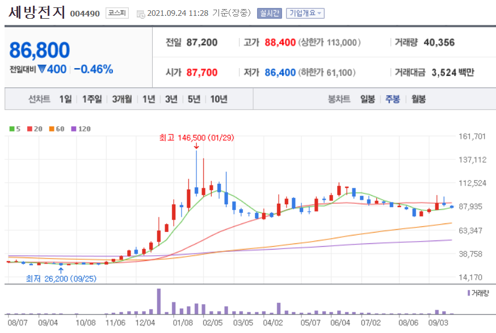Click the 실시간 real-time button
This screenshot has height=333, width=496.
(x=269, y=13)
